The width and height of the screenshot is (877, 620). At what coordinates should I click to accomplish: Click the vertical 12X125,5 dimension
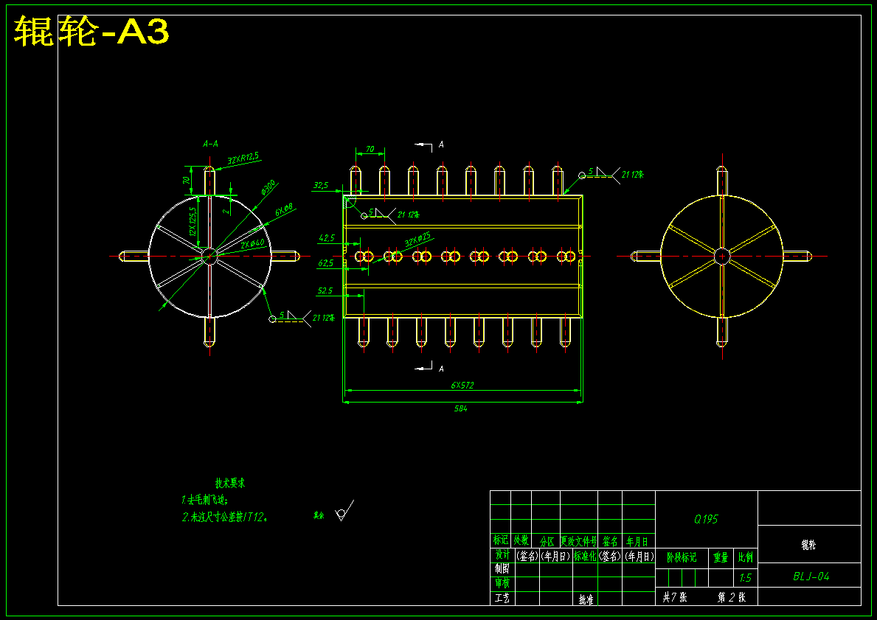[x=193, y=221]
